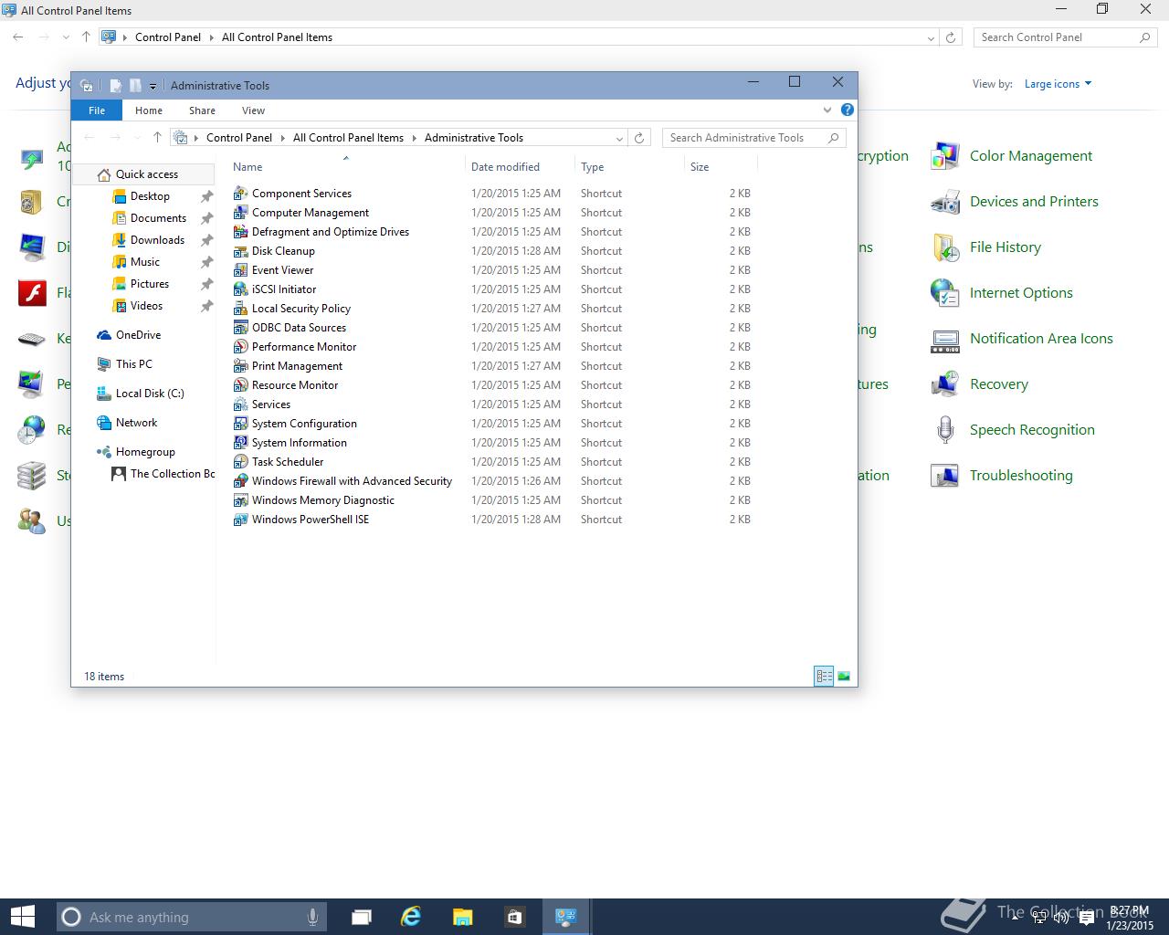Go up one folder level in Administrative Tools

[x=157, y=138]
